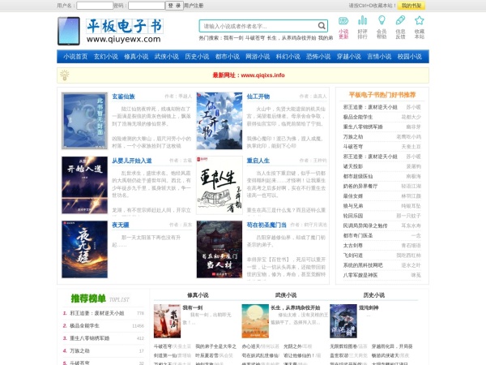Open the 我的书架 button
This screenshot has height=365, width=486.
pyautogui.click(x=411, y=6)
